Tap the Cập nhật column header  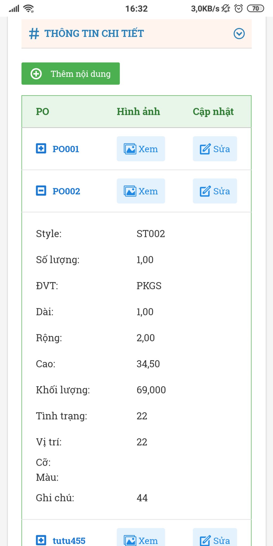coord(213,112)
